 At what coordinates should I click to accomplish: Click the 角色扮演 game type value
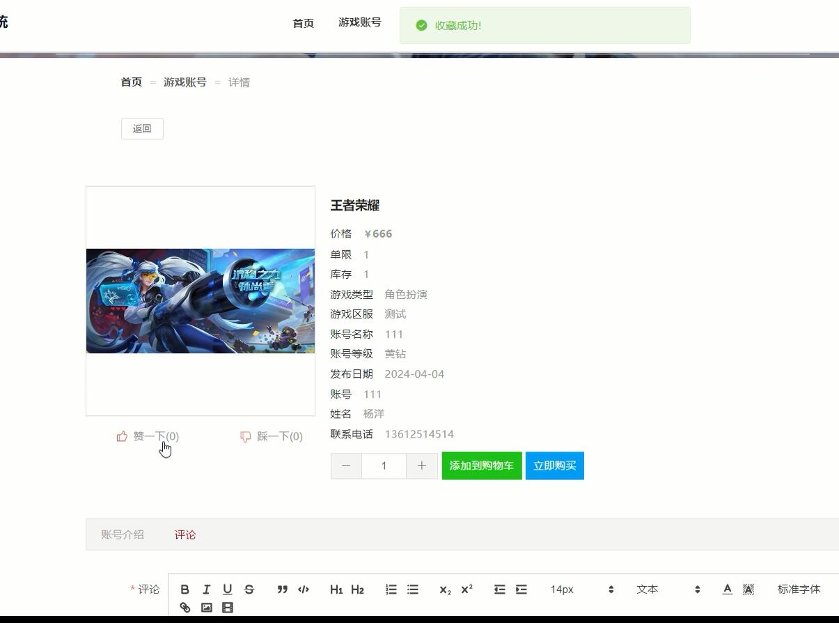click(406, 295)
